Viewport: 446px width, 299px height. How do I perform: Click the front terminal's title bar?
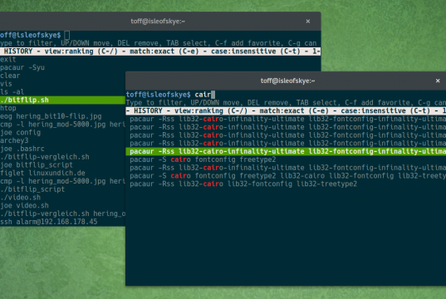coord(286,81)
